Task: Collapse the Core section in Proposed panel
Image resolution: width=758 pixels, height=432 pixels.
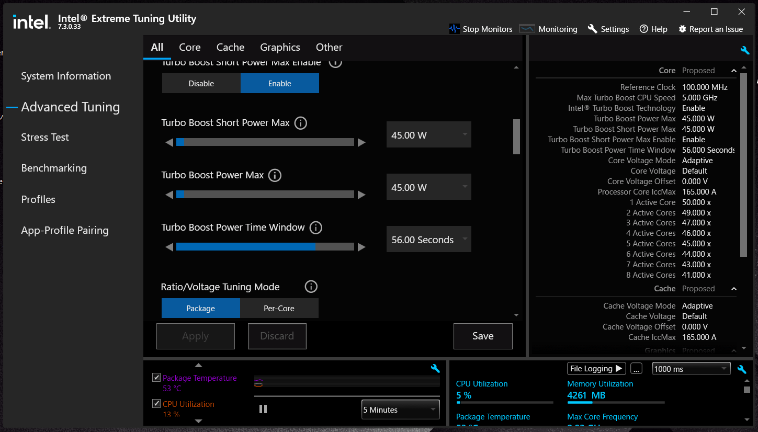Action: point(733,71)
